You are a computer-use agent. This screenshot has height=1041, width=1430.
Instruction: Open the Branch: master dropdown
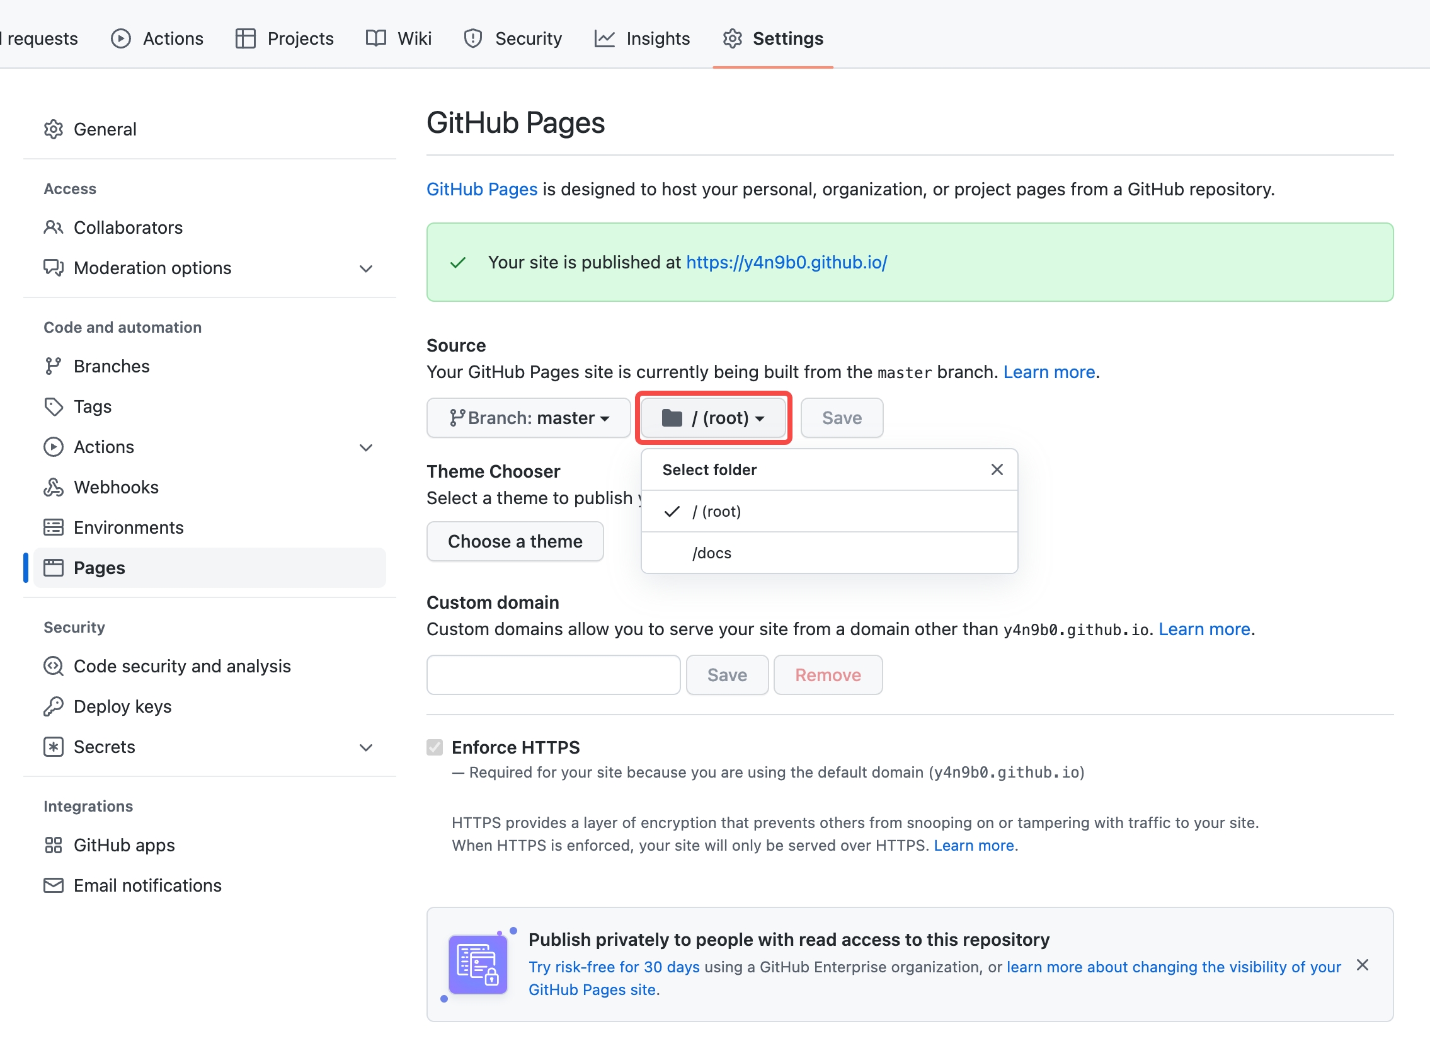[x=529, y=418]
